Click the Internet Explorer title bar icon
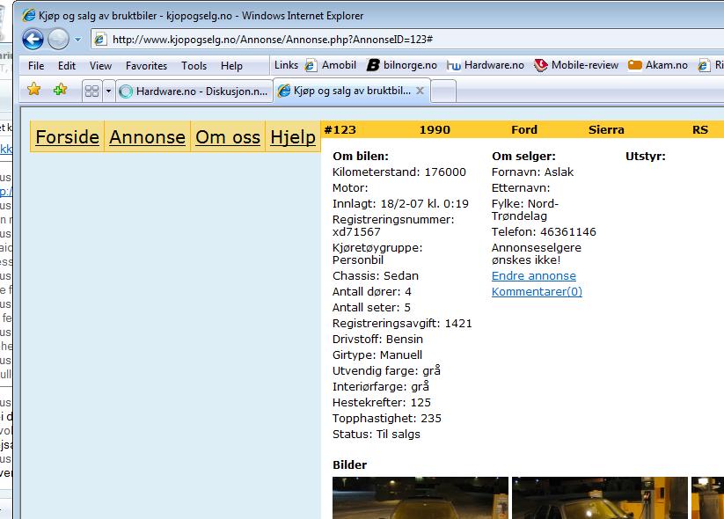This screenshot has width=724, height=519. point(29,15)
